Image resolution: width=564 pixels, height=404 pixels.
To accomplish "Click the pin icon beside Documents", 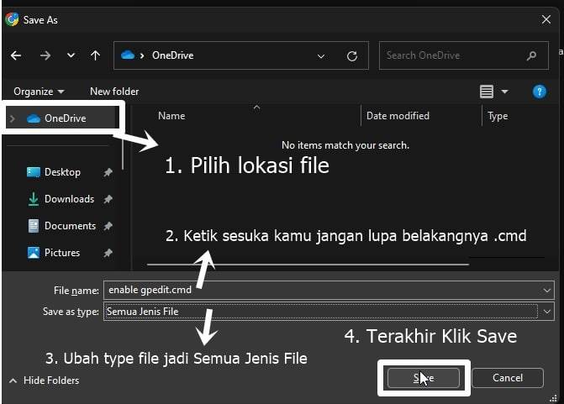I will pos(108,226).
